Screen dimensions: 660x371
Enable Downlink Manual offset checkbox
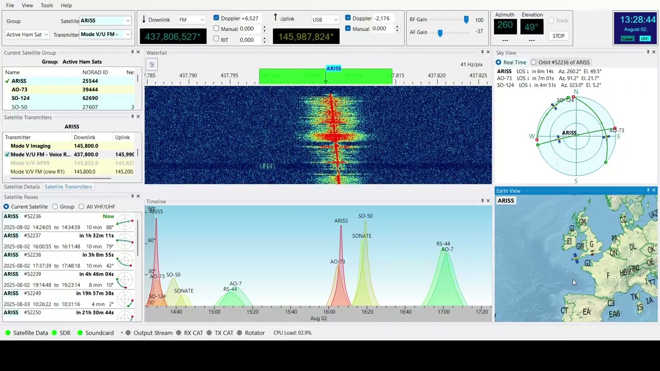[216, 29]
